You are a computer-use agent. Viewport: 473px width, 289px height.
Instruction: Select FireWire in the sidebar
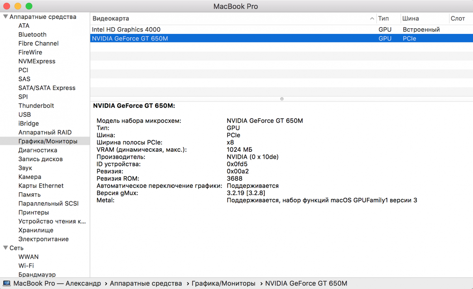(x=30, y=52)
